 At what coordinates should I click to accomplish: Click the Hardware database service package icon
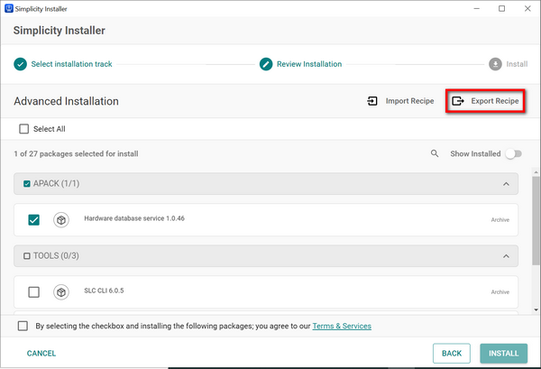click(61, 220)
